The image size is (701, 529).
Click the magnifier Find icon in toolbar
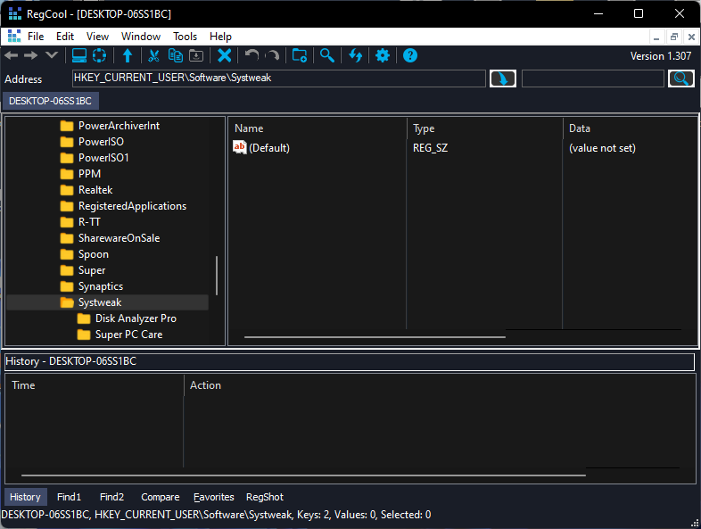pos(326,55)
